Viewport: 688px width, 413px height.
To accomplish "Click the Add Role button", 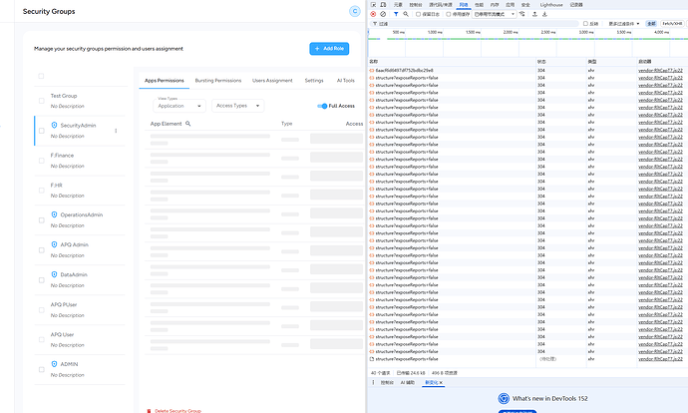I will 329,49.
